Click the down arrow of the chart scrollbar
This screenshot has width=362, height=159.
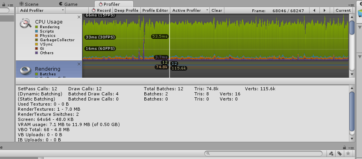click(x=352, y=74)
